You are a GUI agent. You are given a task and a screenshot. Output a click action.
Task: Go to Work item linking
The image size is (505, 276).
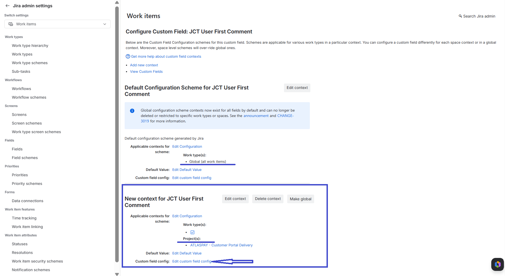27,227
